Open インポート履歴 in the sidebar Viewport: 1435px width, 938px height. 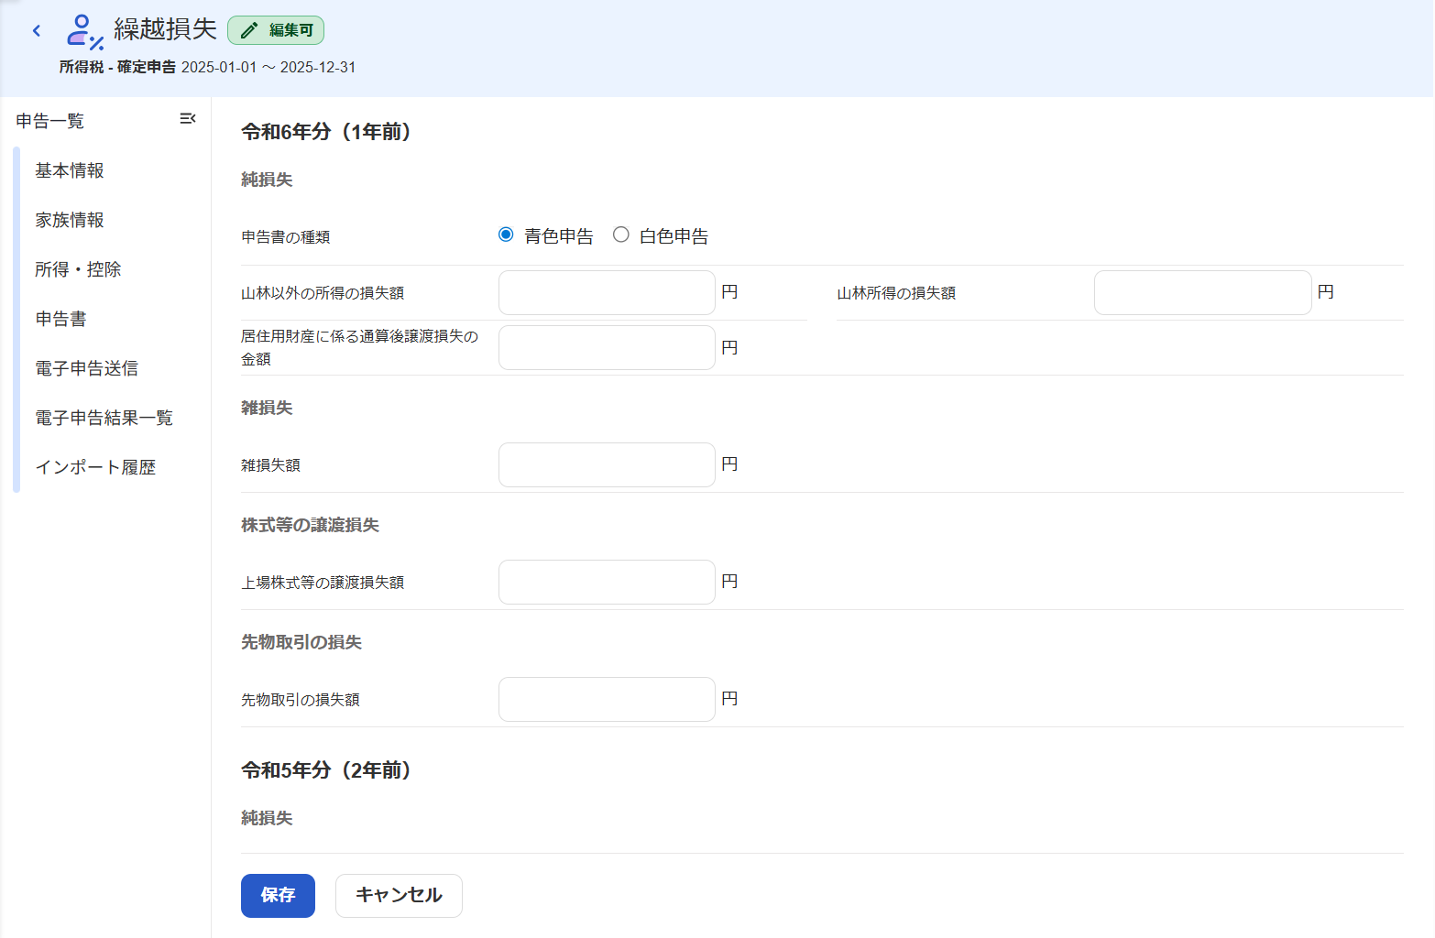click(95, 467)
